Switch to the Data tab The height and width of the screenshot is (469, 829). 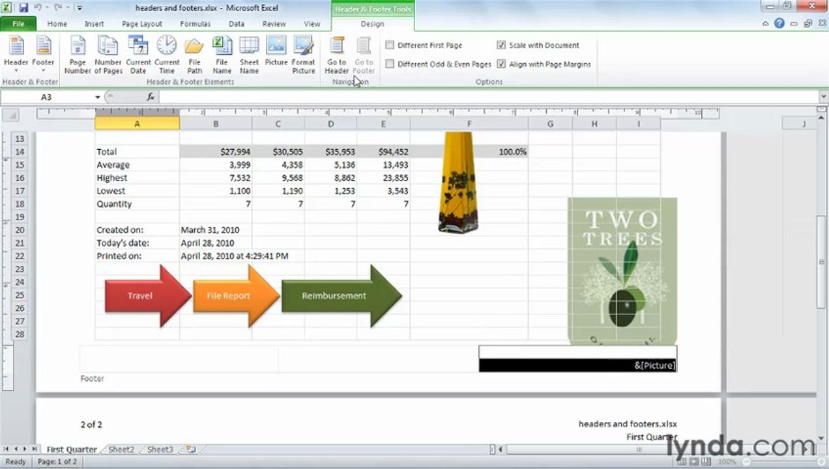pos(237,23)
